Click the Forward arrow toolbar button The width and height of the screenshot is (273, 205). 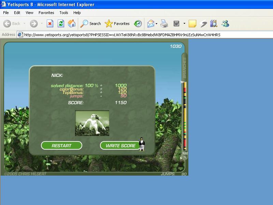tap(33, 24)
